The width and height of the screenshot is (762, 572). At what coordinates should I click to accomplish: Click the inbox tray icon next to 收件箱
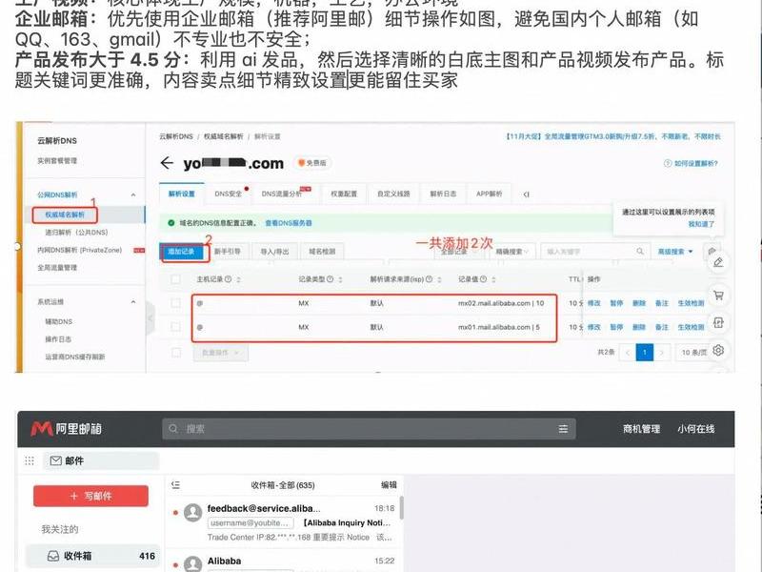53,556
